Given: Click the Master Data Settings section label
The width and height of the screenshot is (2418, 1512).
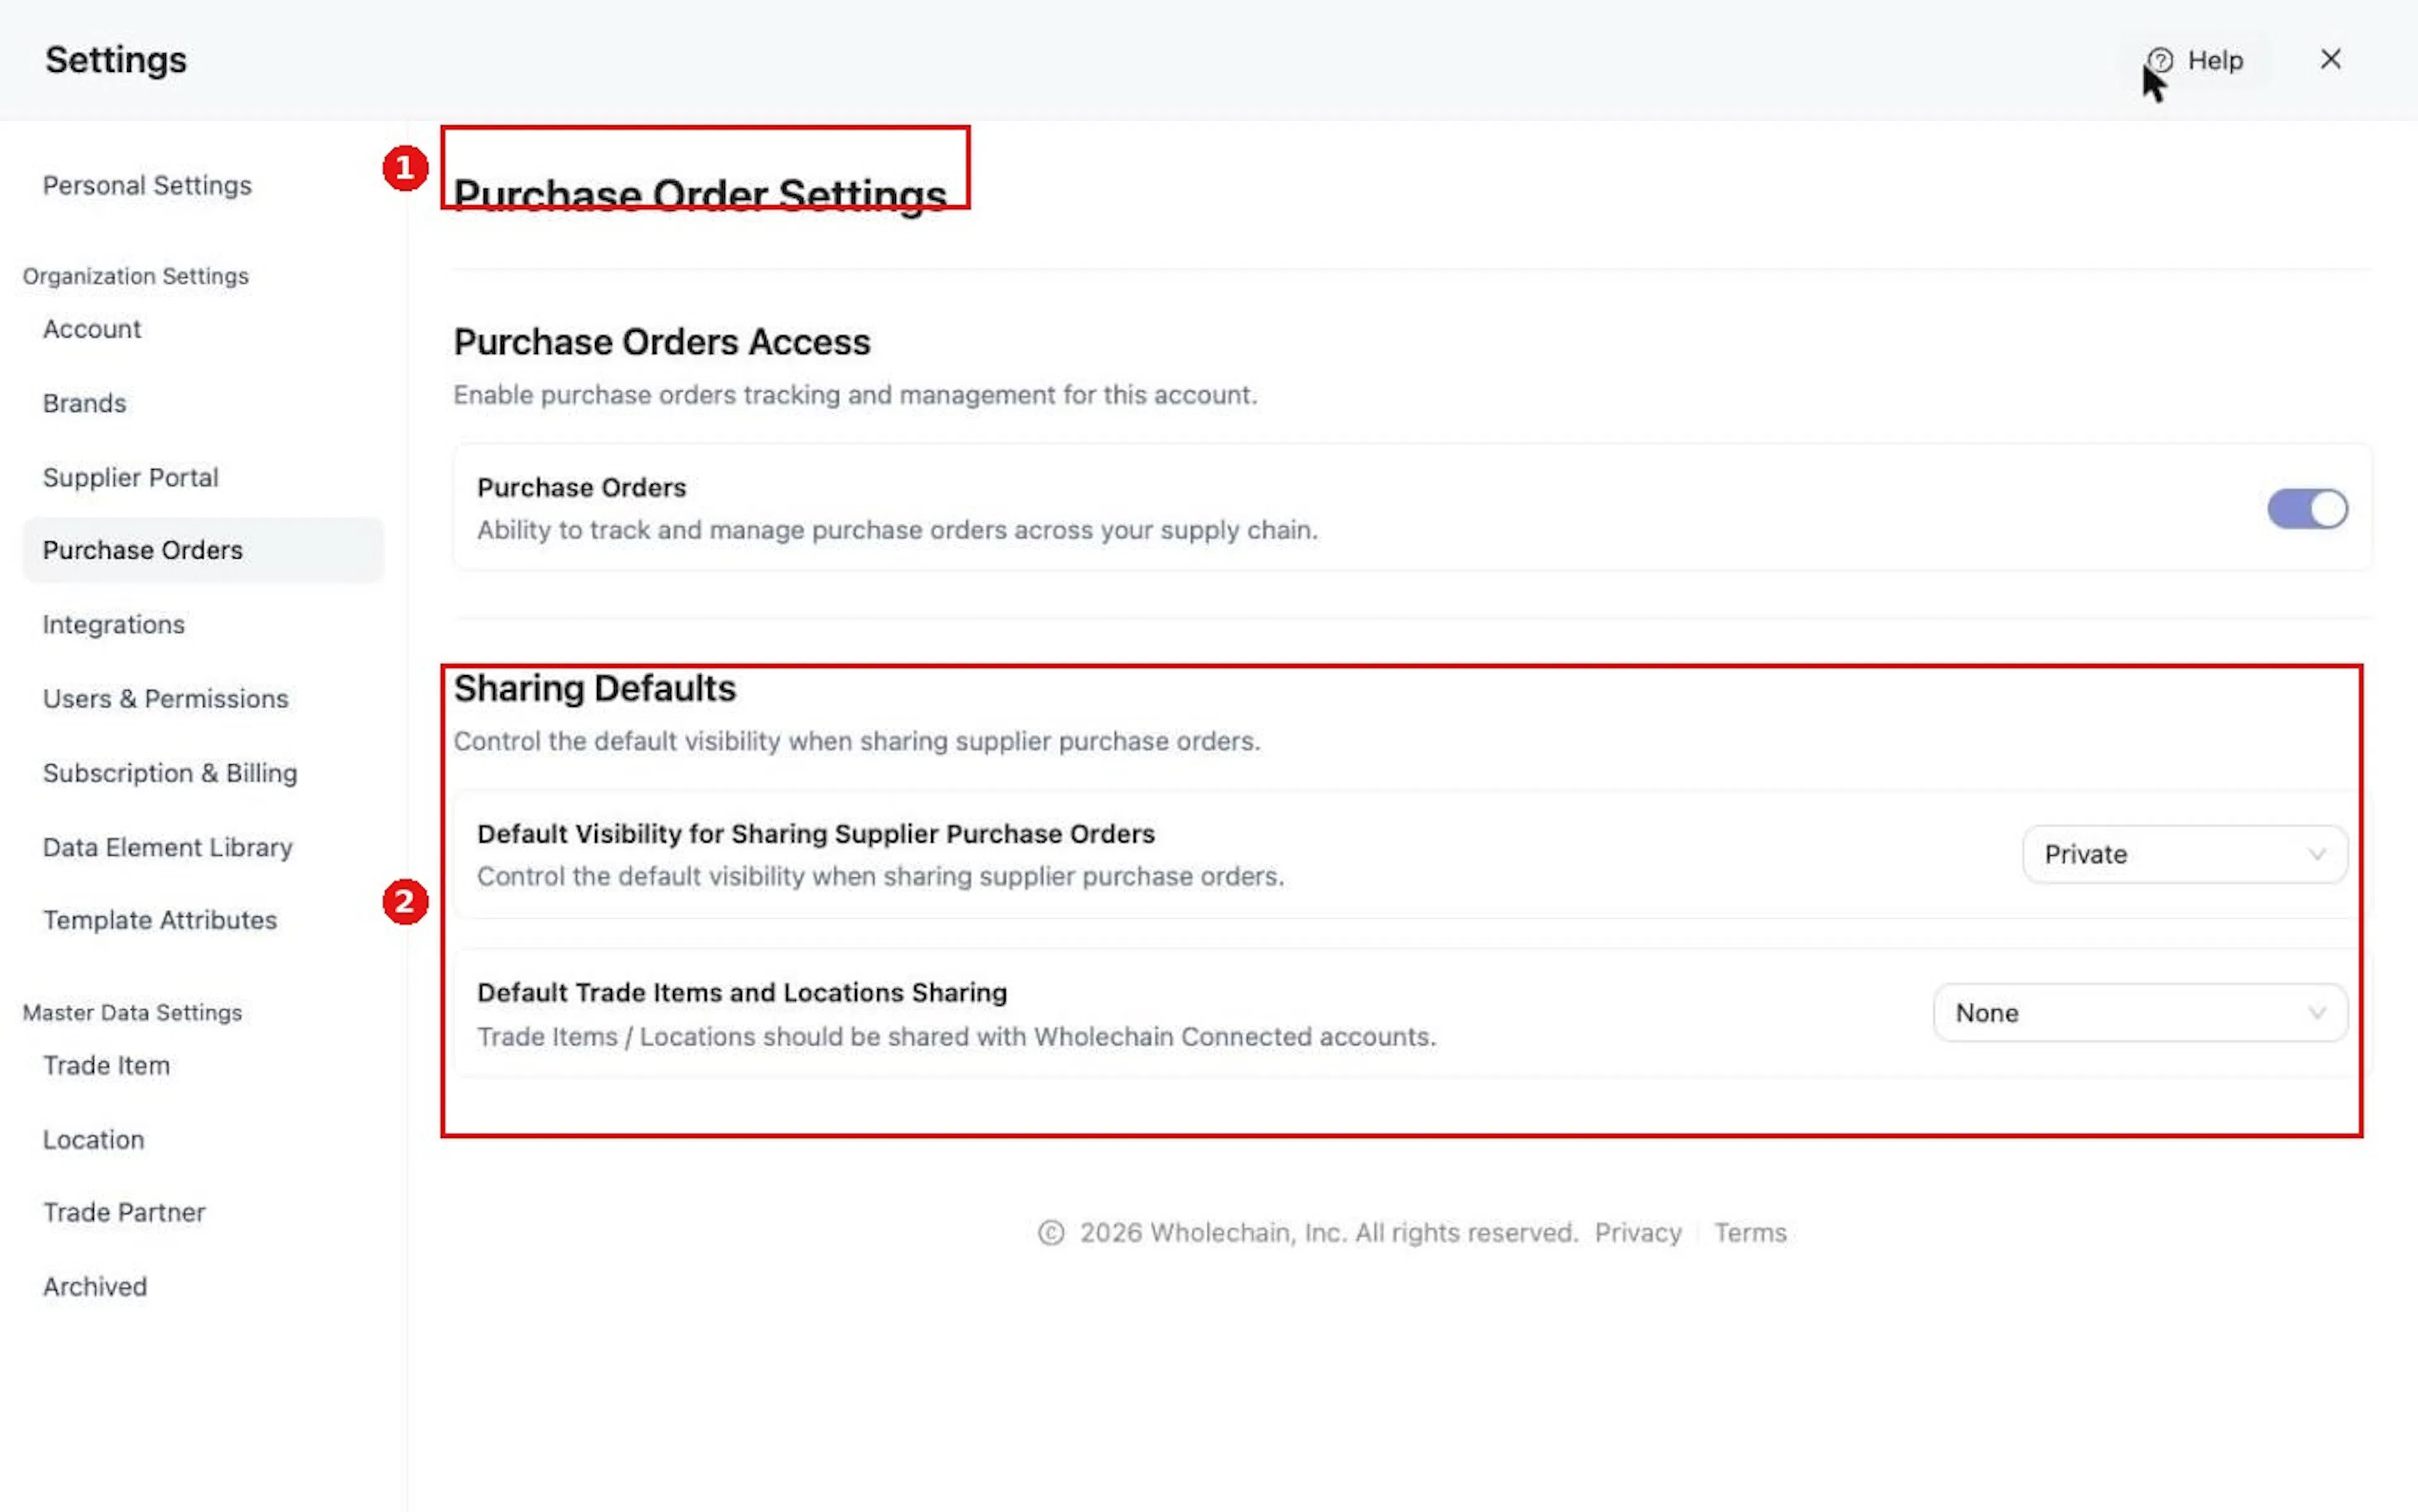Looking at the screenshot, I should 132,1012.
